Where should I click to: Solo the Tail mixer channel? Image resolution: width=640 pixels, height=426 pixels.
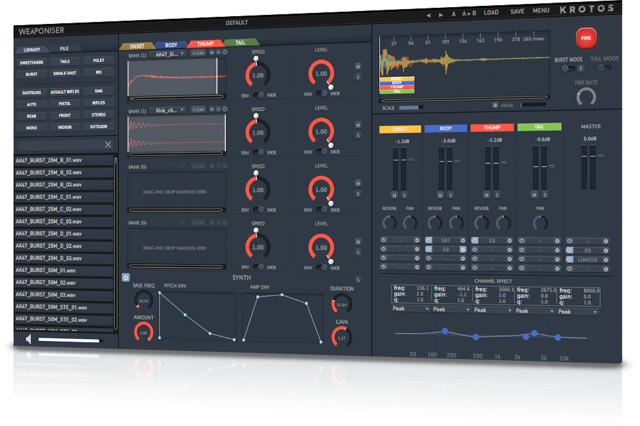(x=545, y=195)
